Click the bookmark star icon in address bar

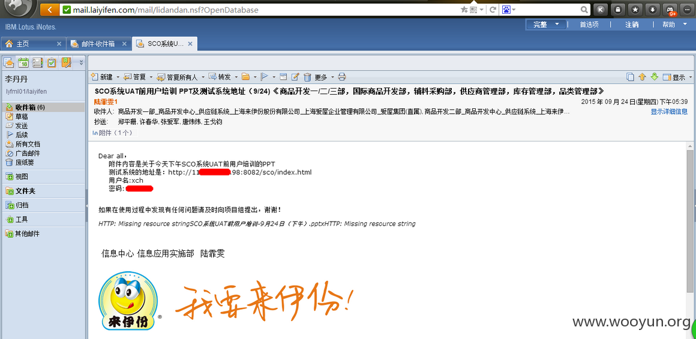click(464, 10)
